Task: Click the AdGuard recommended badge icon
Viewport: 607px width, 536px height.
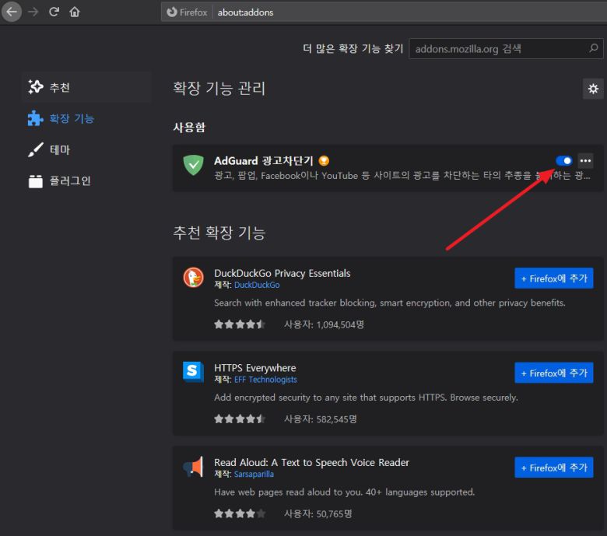Action: [x=324, y=161]
